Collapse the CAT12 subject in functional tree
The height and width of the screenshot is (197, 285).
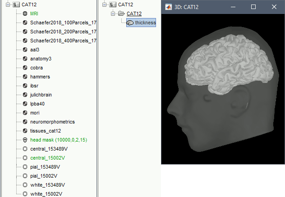click(x=104, y=5)
